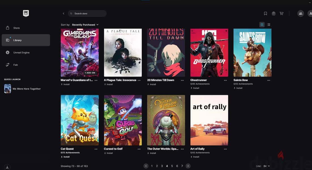Click the 1 ADD-ON badge on Guardians
Viewport: 312px width, 170px height.
pyautogui.click(x=90, y=73)
